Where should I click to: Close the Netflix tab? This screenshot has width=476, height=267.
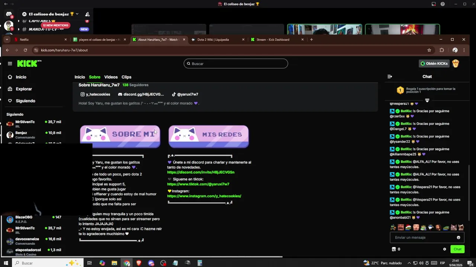point(66,39)
